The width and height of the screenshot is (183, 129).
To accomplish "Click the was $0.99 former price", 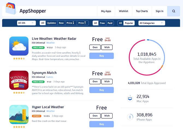I will pos(108,74).
